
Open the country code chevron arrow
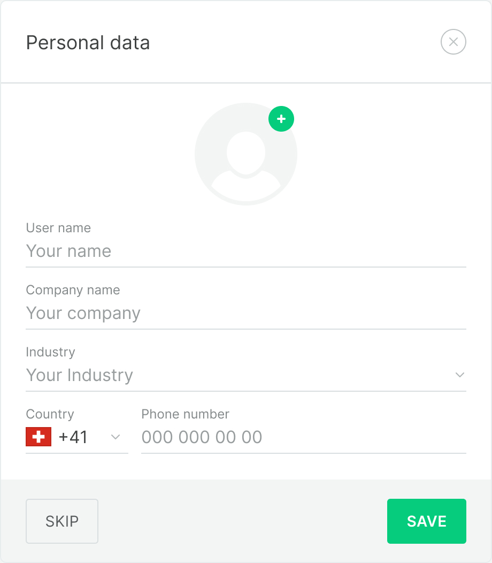coord(115,437)
